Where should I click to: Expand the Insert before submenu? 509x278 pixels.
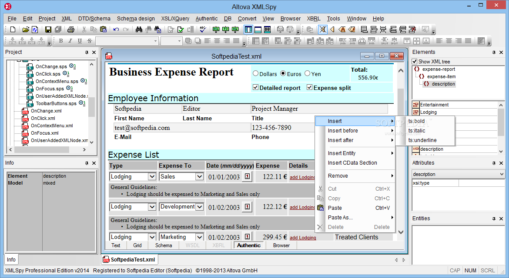[x=355, y=131]
